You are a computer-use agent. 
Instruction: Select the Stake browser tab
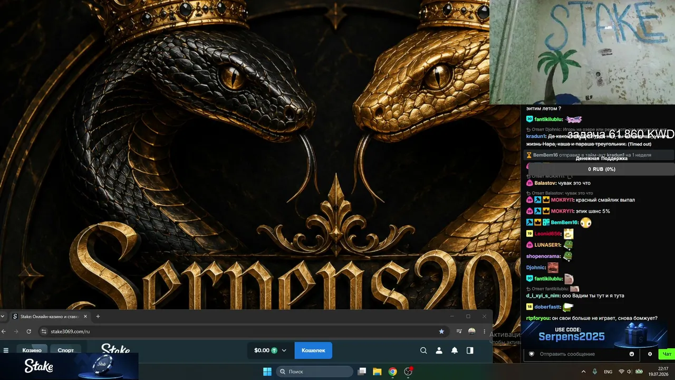[x=50, y=317]
